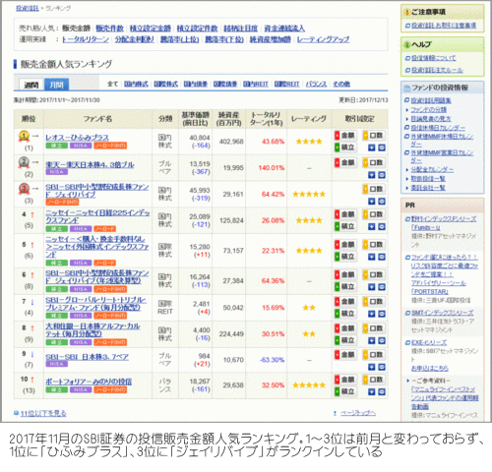Open the 騰落率(上位) ranking link
The height and width of the screenshot is (472, 492).
pos(179,39)
